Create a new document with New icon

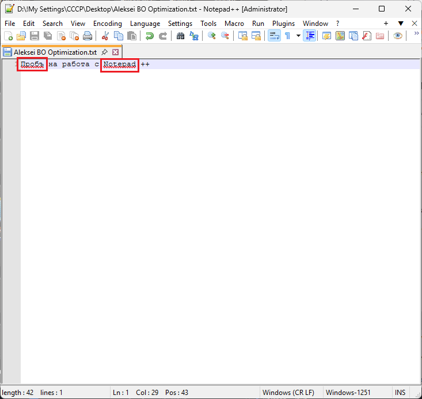(8, 36)
